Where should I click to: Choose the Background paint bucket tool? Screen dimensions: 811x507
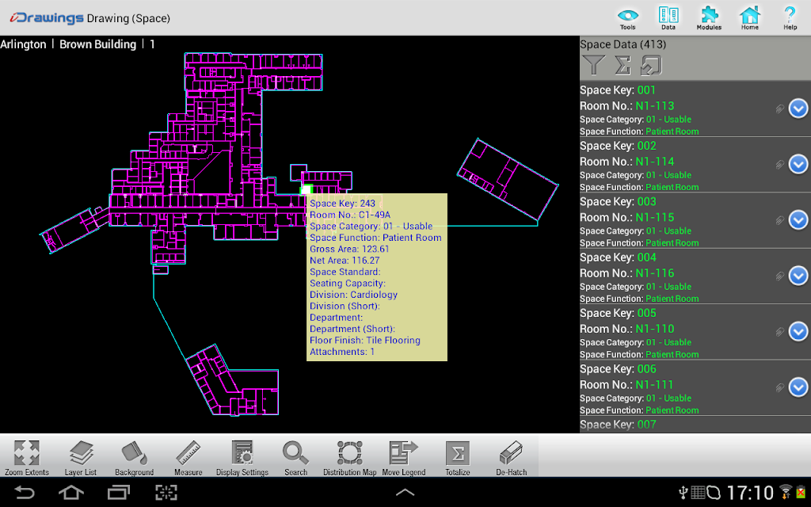click(135, 458)
